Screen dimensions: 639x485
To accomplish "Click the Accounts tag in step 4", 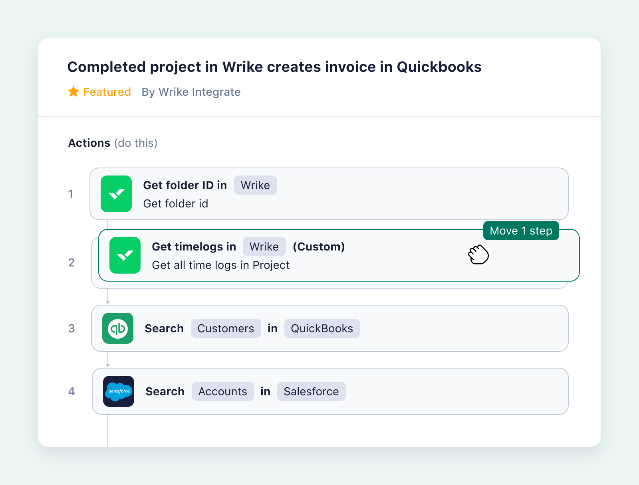I will pos(223,391).
